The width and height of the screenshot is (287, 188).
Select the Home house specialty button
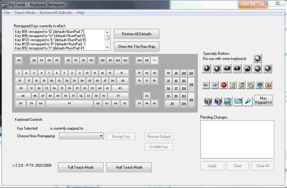click(242, 85)
